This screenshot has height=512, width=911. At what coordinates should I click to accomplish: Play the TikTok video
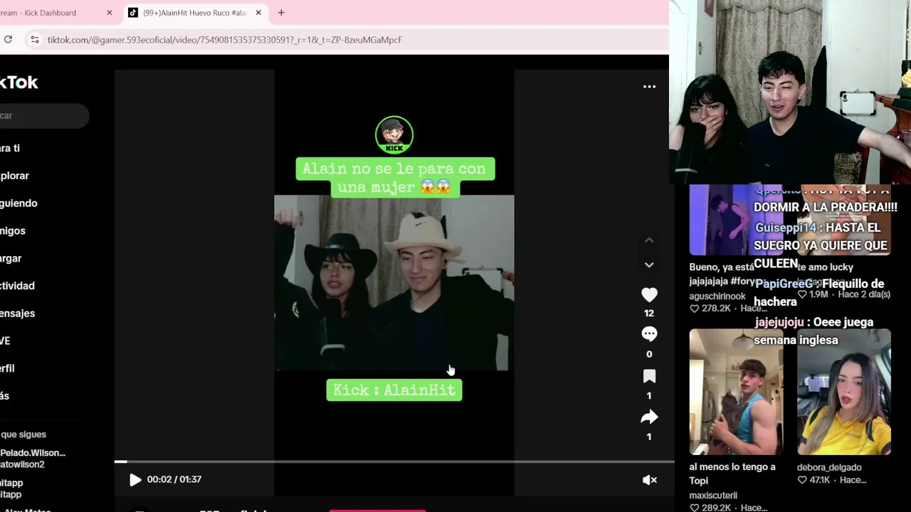(135, 480)
